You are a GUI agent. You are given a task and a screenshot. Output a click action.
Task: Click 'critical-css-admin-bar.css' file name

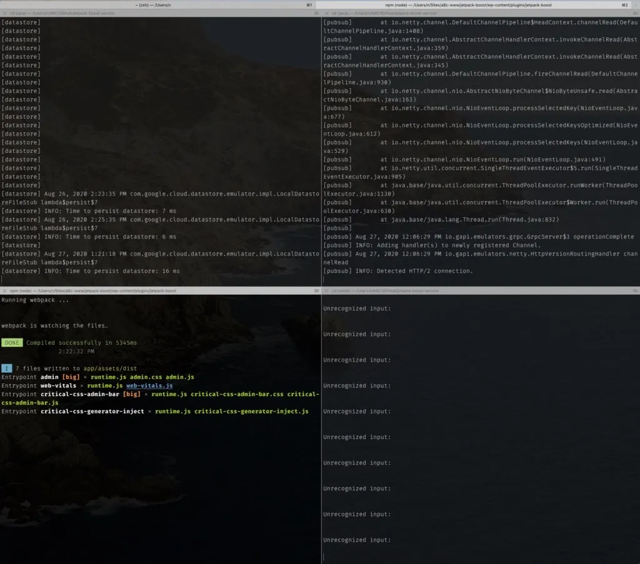point(237,394)
